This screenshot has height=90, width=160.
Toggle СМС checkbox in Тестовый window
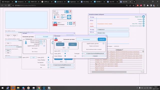[x=48, y=67]
